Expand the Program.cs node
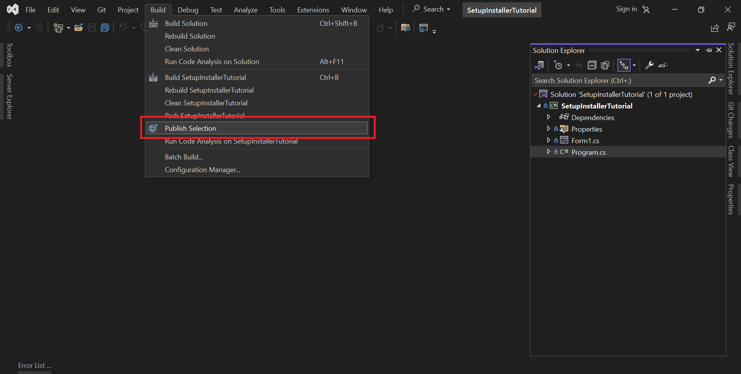Screen dimensions: 741x374 pyautogui.click(x=548, y=152)
